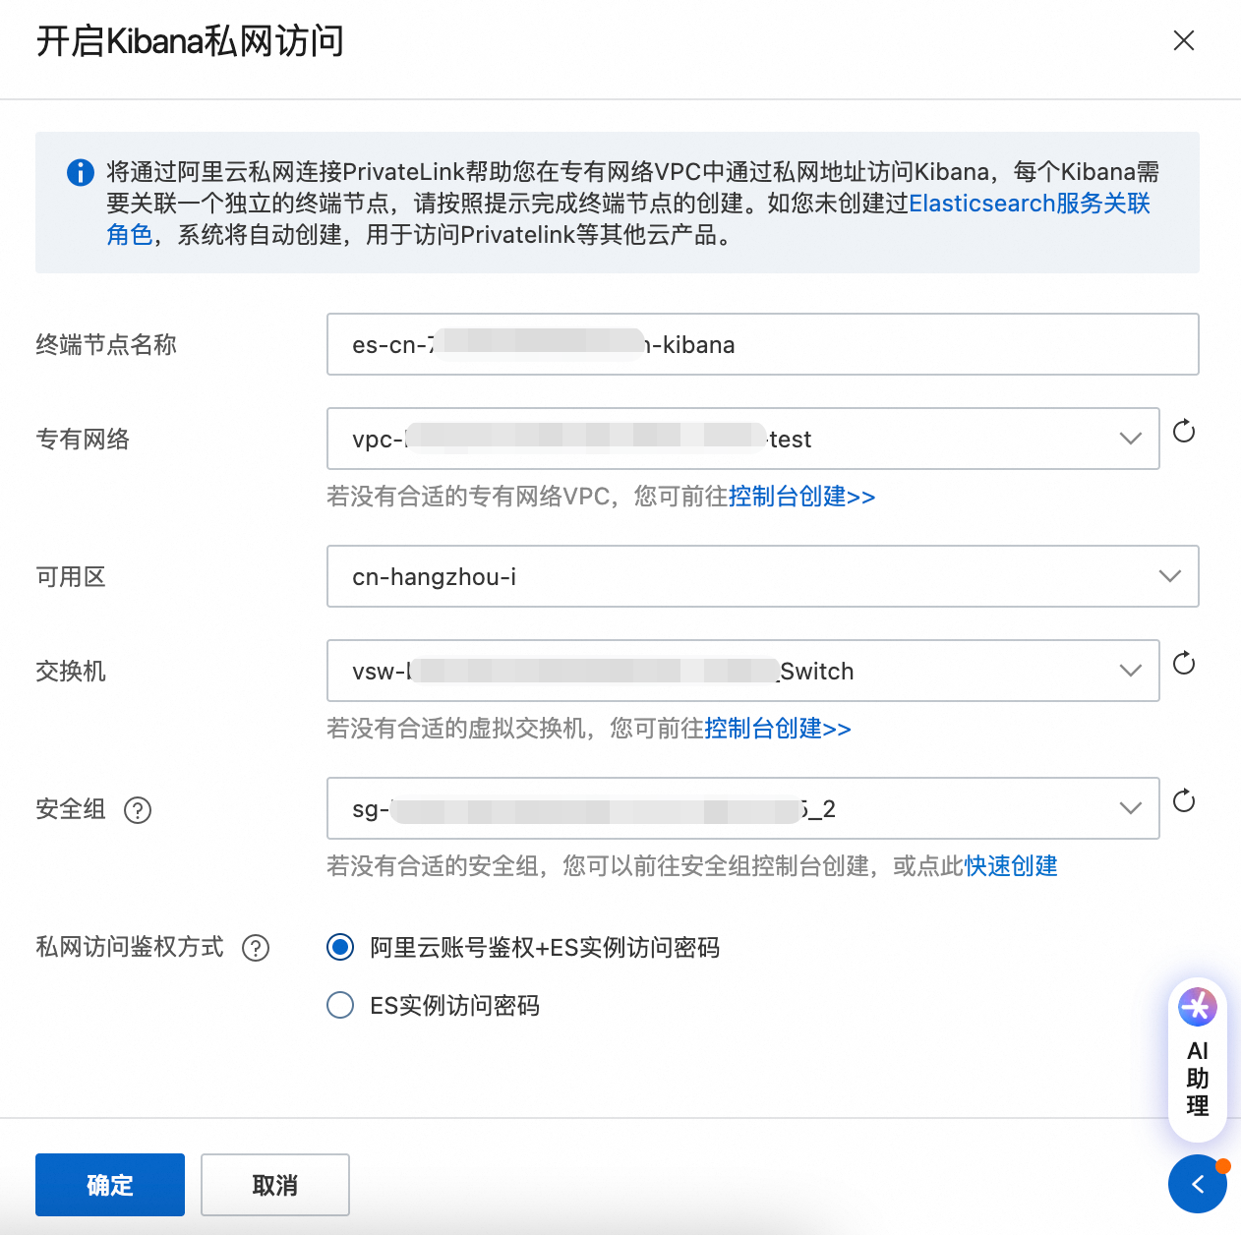Click the 开启Kibana私网访问 dialog title
1241x1235 pixels.
tap(190, 41)
